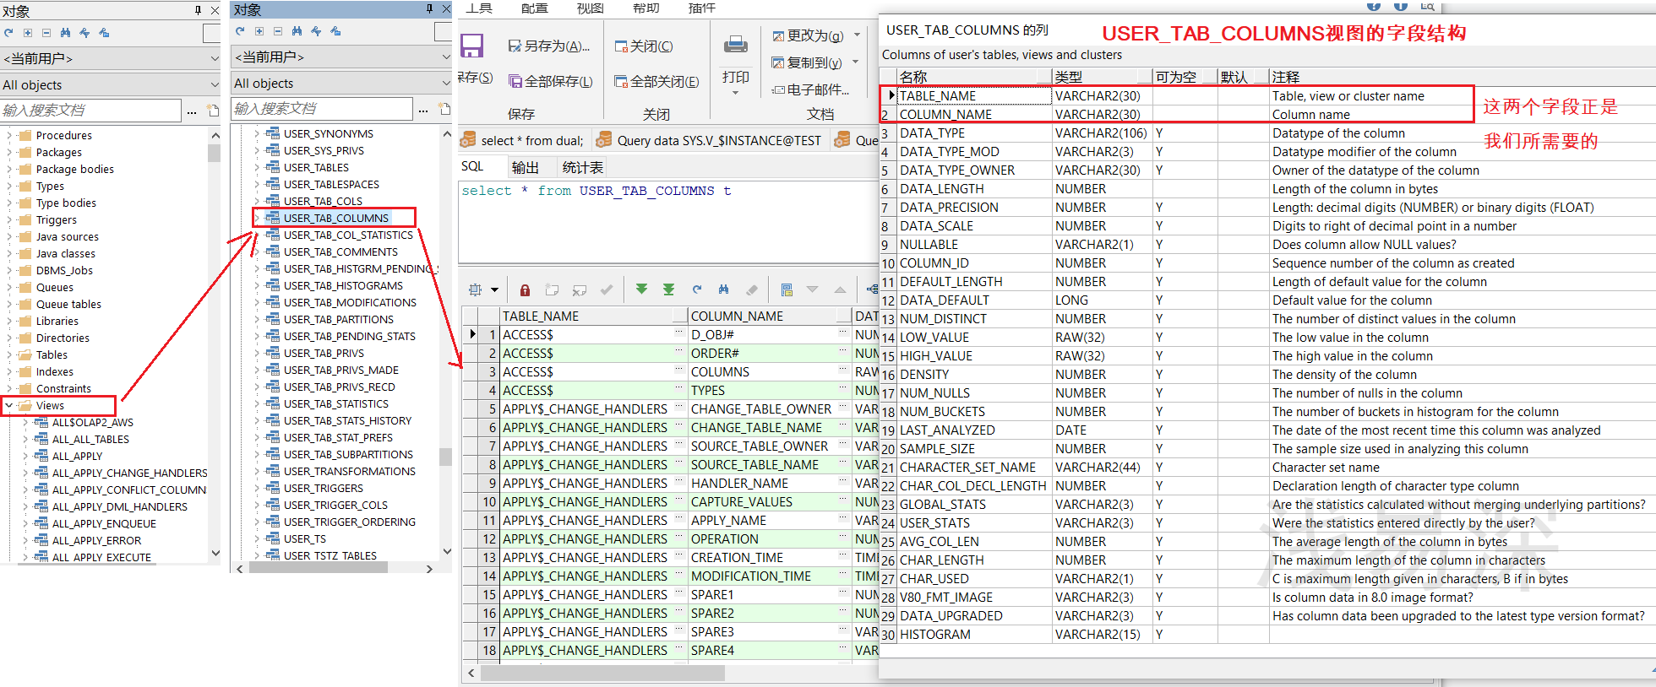This screenshot has width=1656, height=687.
Task: Open current user dropdown in left panel
Action: 214,58
